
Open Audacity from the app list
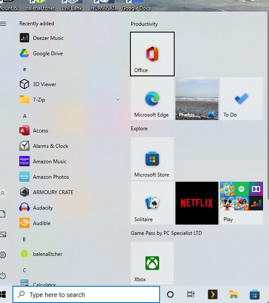click(x=70, y=208)
